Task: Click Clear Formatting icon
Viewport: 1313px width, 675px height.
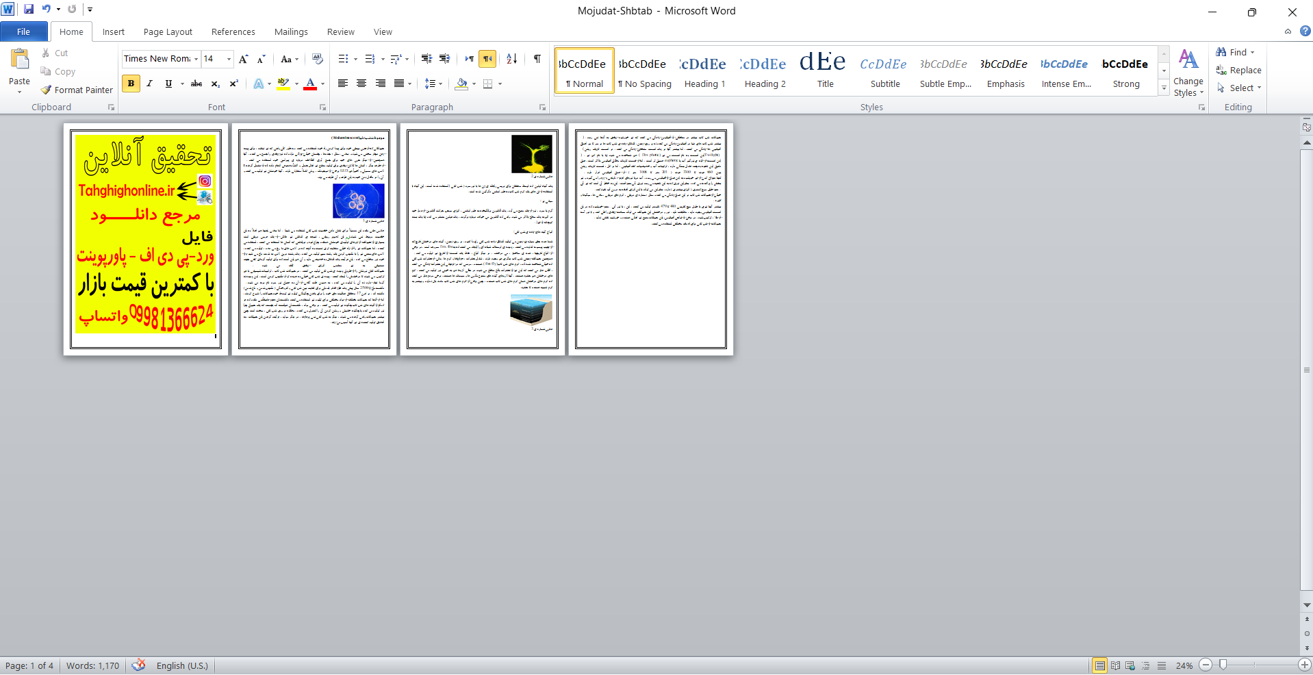Action: coord(318,59)
